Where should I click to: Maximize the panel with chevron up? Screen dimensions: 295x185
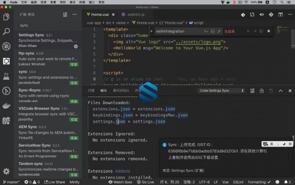click(281, 91)
